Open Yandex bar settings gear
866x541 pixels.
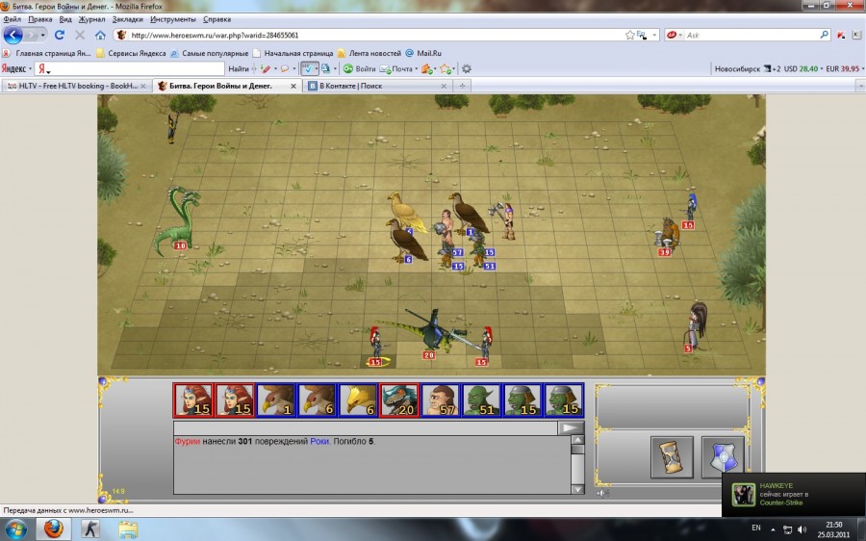tap(467, 69)
